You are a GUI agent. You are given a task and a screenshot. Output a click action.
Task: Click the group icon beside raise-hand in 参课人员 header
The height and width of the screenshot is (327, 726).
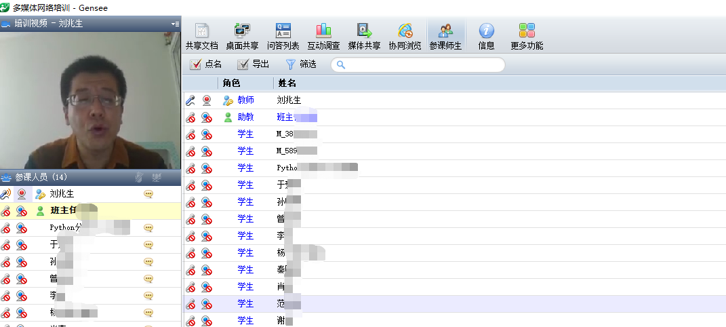[157, 177]
